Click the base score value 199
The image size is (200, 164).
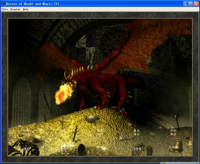pos(63,149)
